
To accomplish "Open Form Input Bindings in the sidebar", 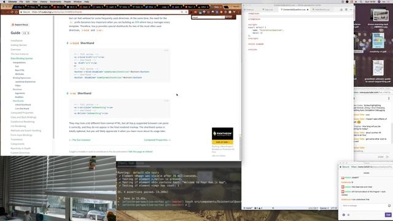I will click(21, 135).
